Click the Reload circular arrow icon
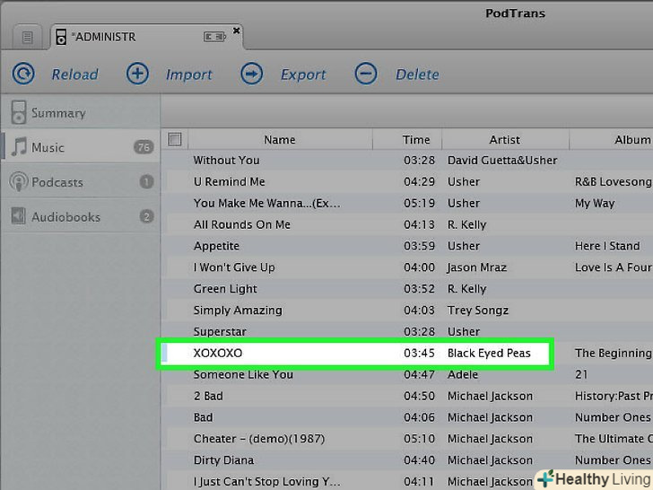The width and height of the screenshot is (653, 490). 23,74
